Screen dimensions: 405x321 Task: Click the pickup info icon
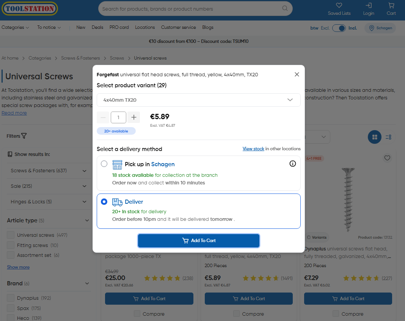pos(292,164)
